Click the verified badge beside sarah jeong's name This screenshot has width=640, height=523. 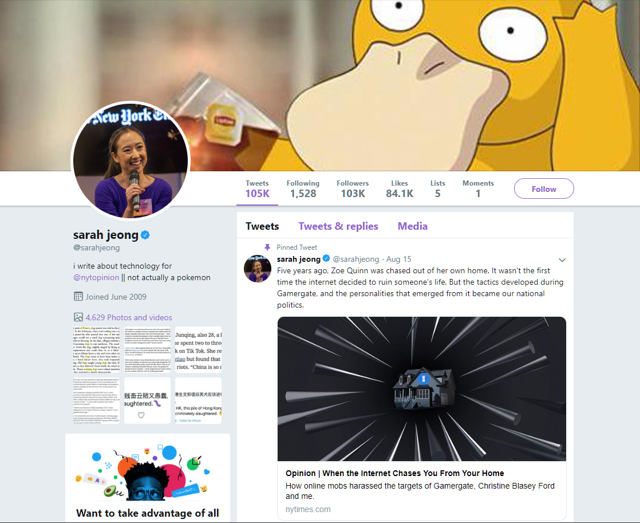coord(145,235)
